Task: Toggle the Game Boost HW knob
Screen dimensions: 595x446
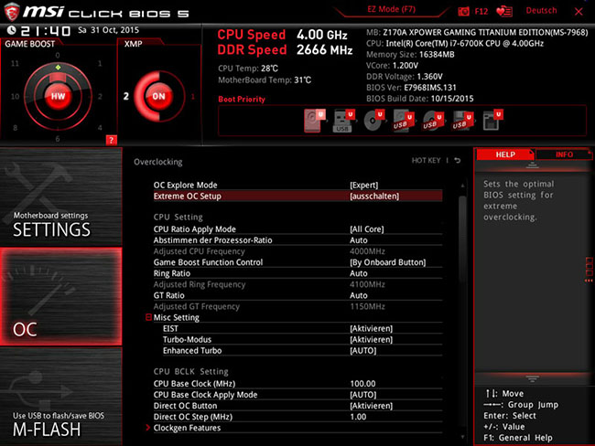Action: coord(58,96)
